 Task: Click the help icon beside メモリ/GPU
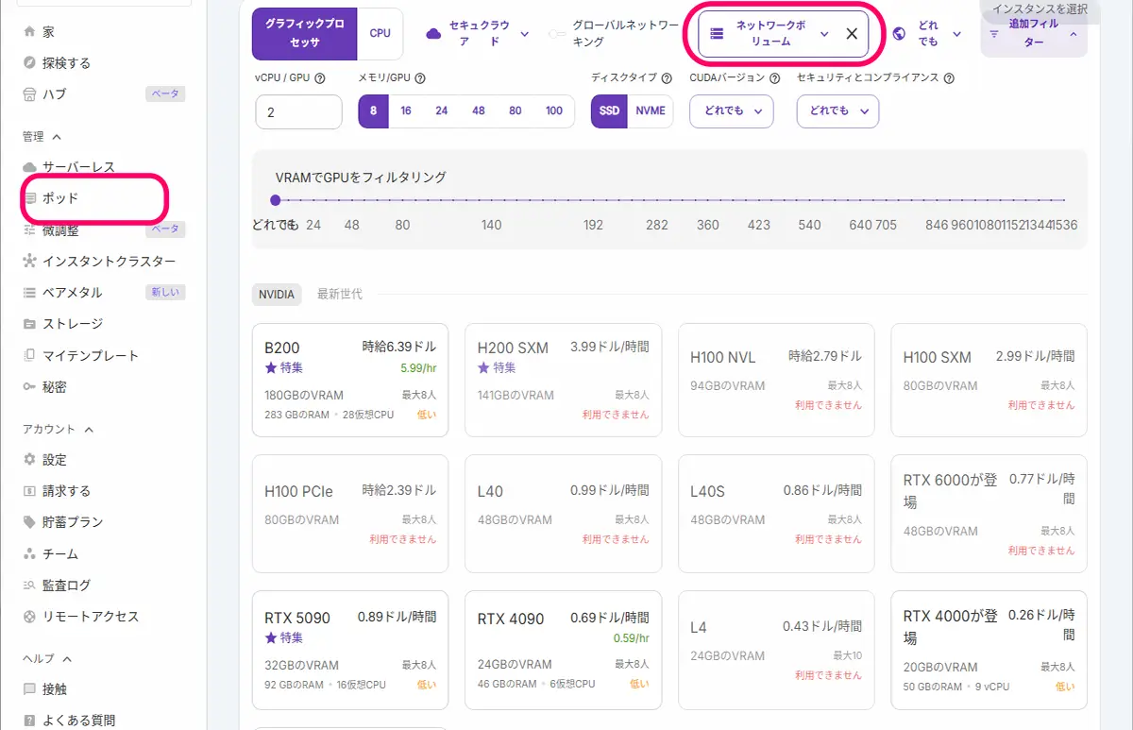coord(420,79)
